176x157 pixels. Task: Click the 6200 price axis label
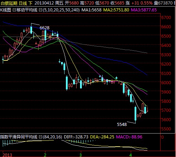[x=166, y=64]
